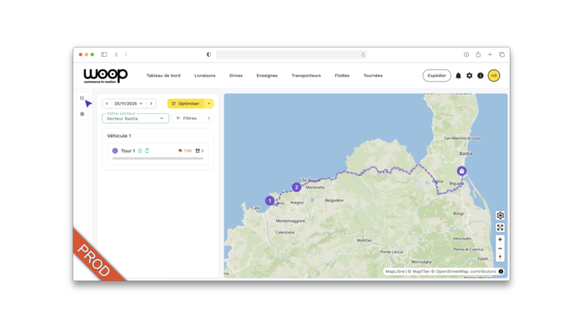Go to Tournées menu
This screenshot has height=328, width=583.
pos(373,76)
